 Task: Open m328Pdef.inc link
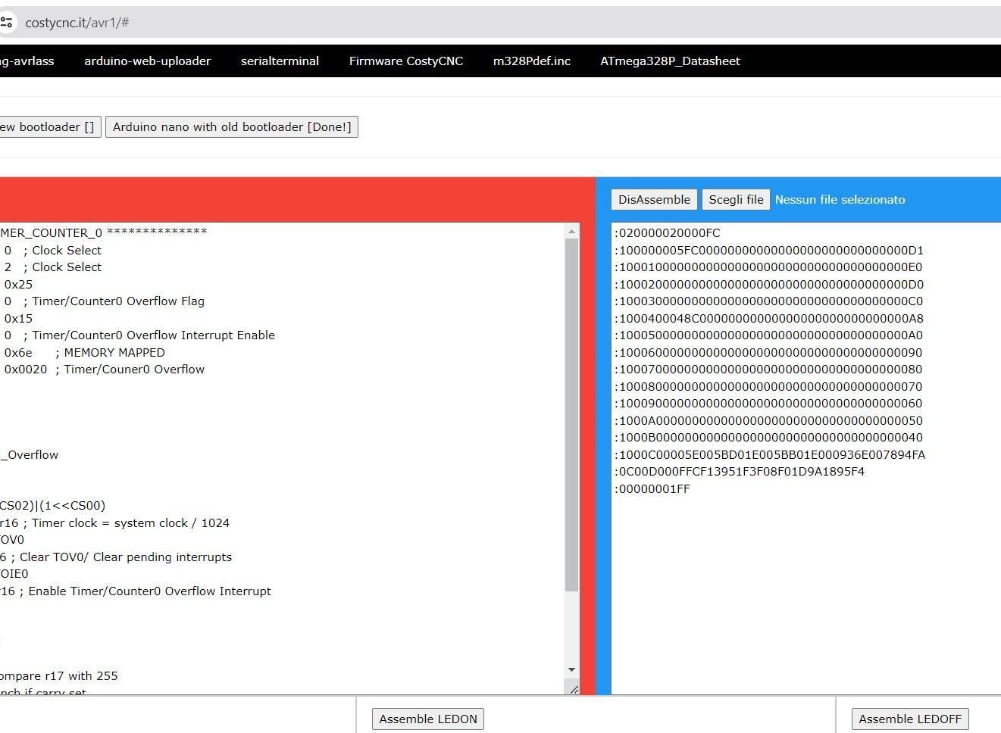click(x=532, y=61)
